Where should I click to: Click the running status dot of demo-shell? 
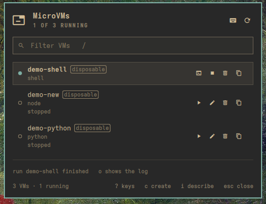click(x=20, y=73)
